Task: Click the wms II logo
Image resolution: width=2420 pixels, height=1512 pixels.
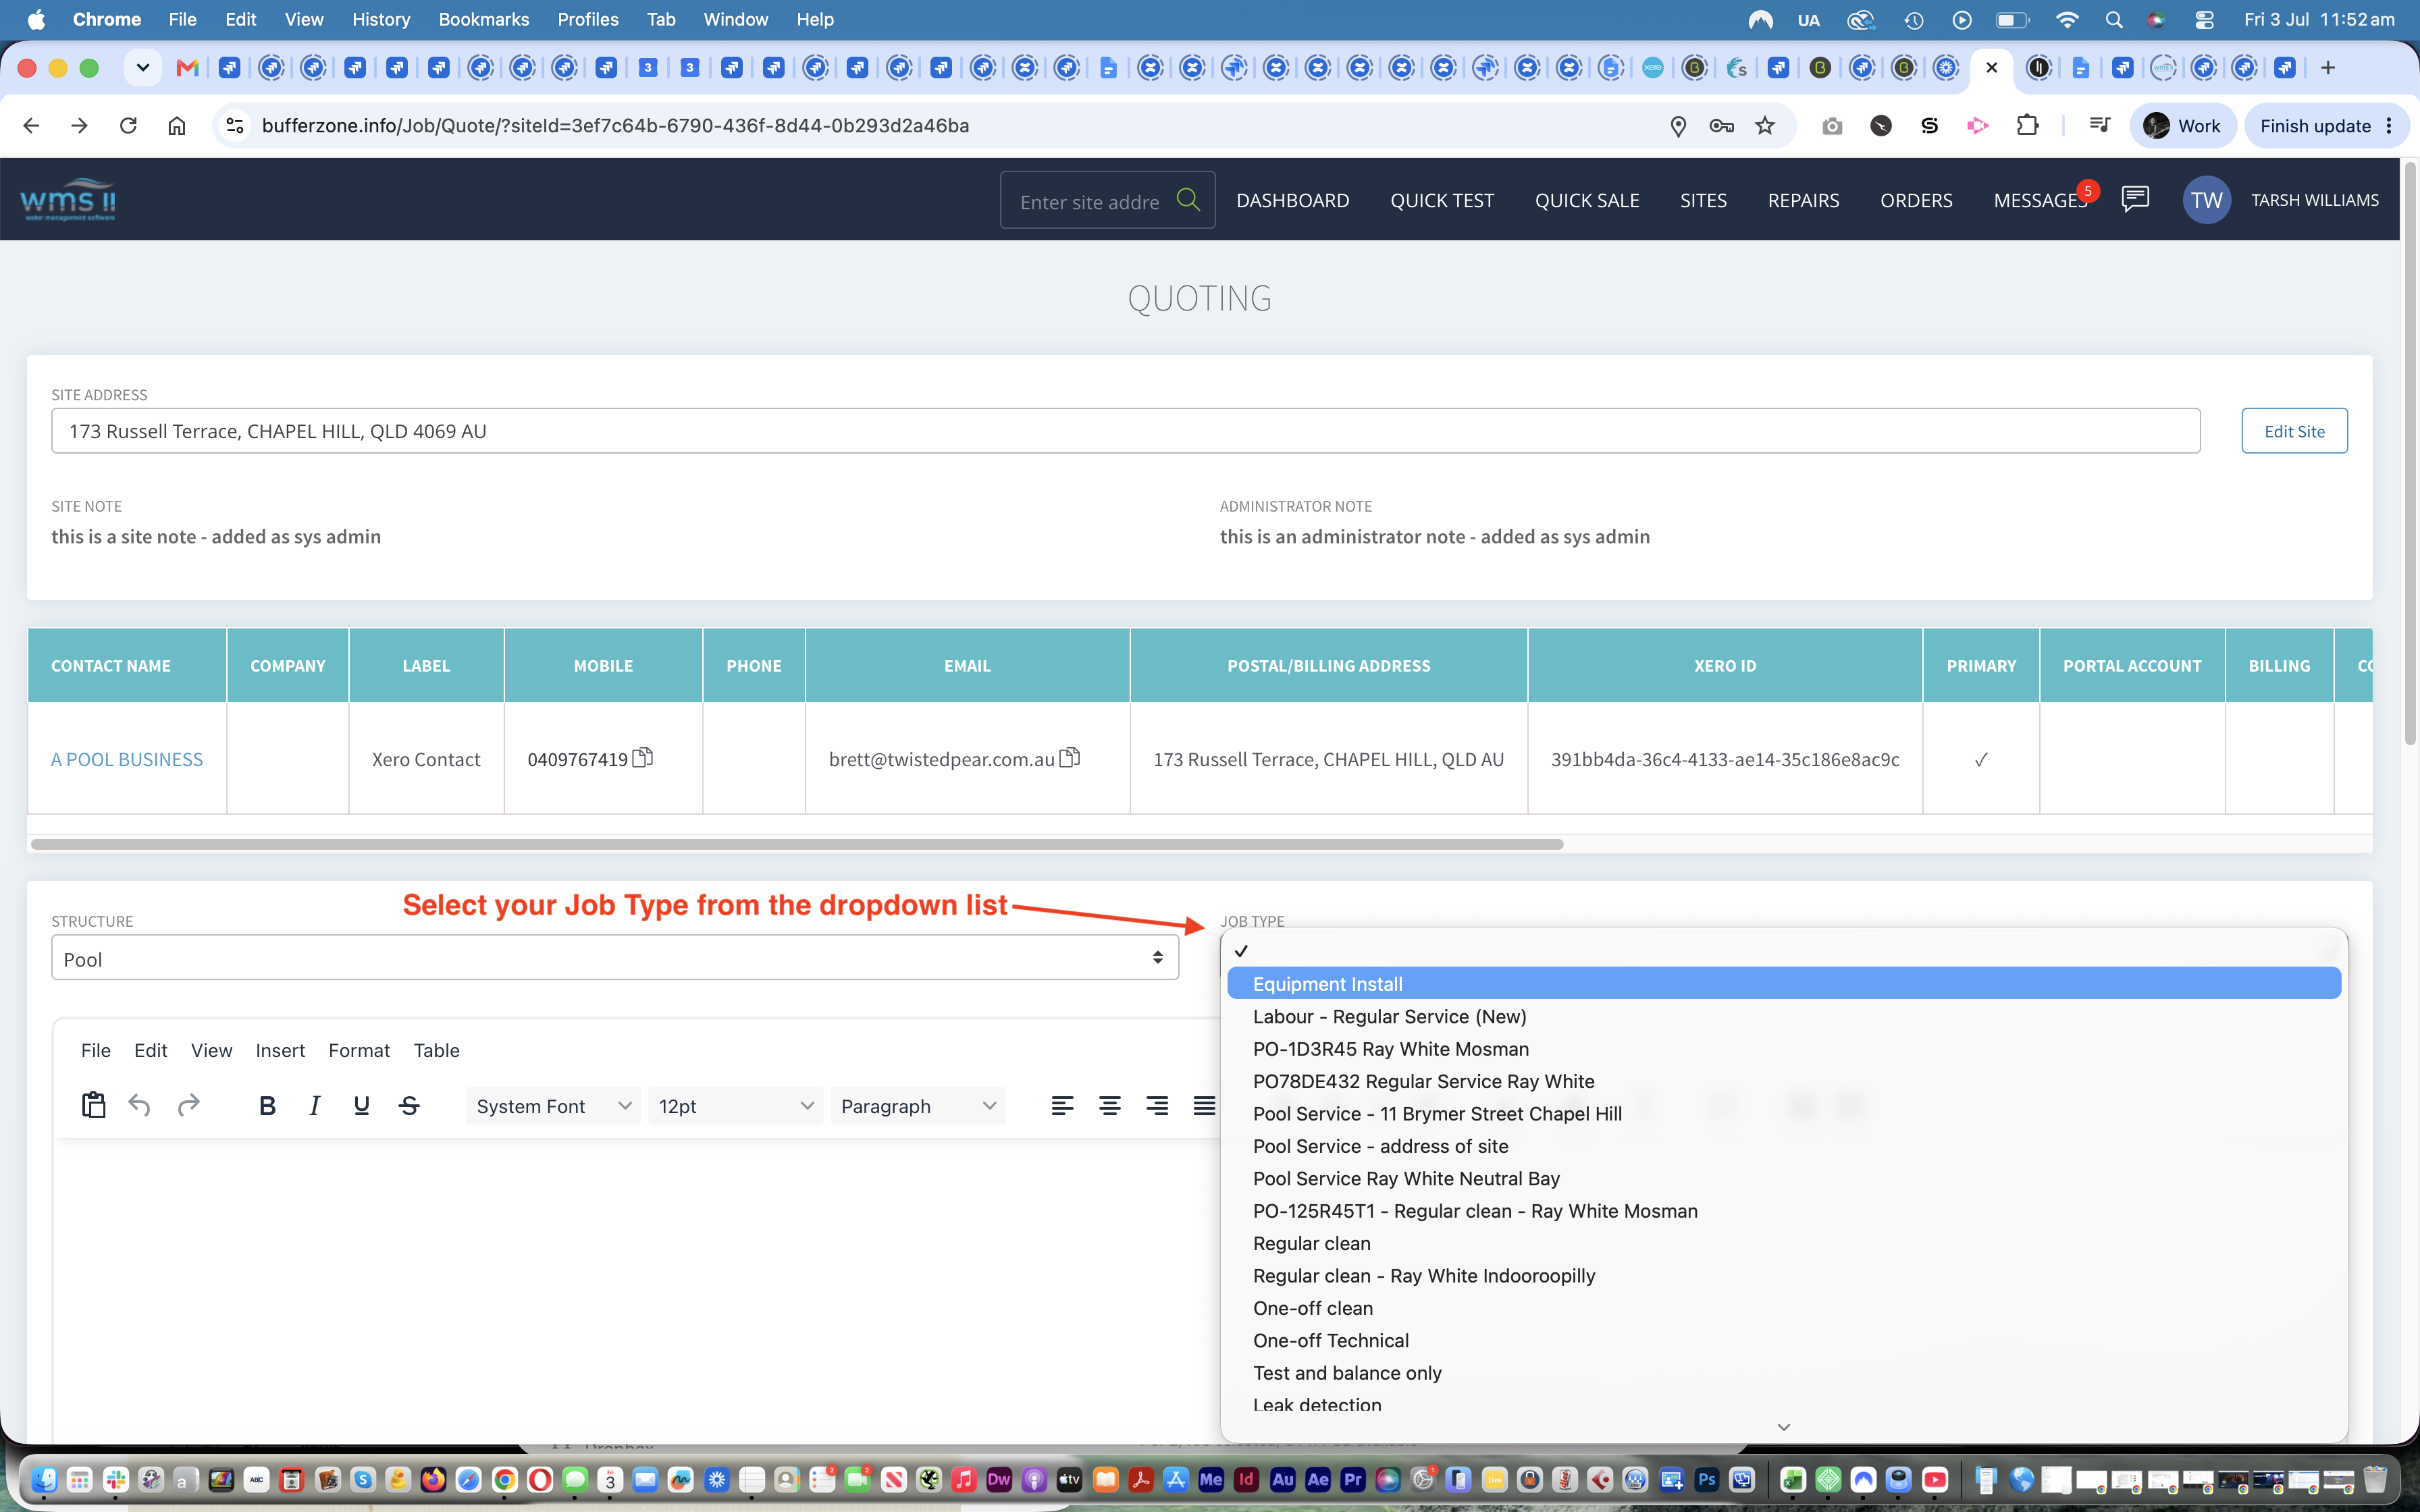Action: click(x=68, y=200)
